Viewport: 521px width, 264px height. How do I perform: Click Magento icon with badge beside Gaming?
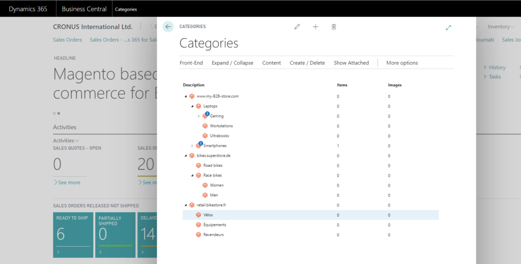pos(206,115)
